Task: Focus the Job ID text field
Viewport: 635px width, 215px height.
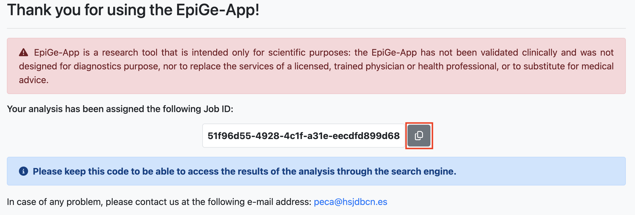Action: [303, 136]
